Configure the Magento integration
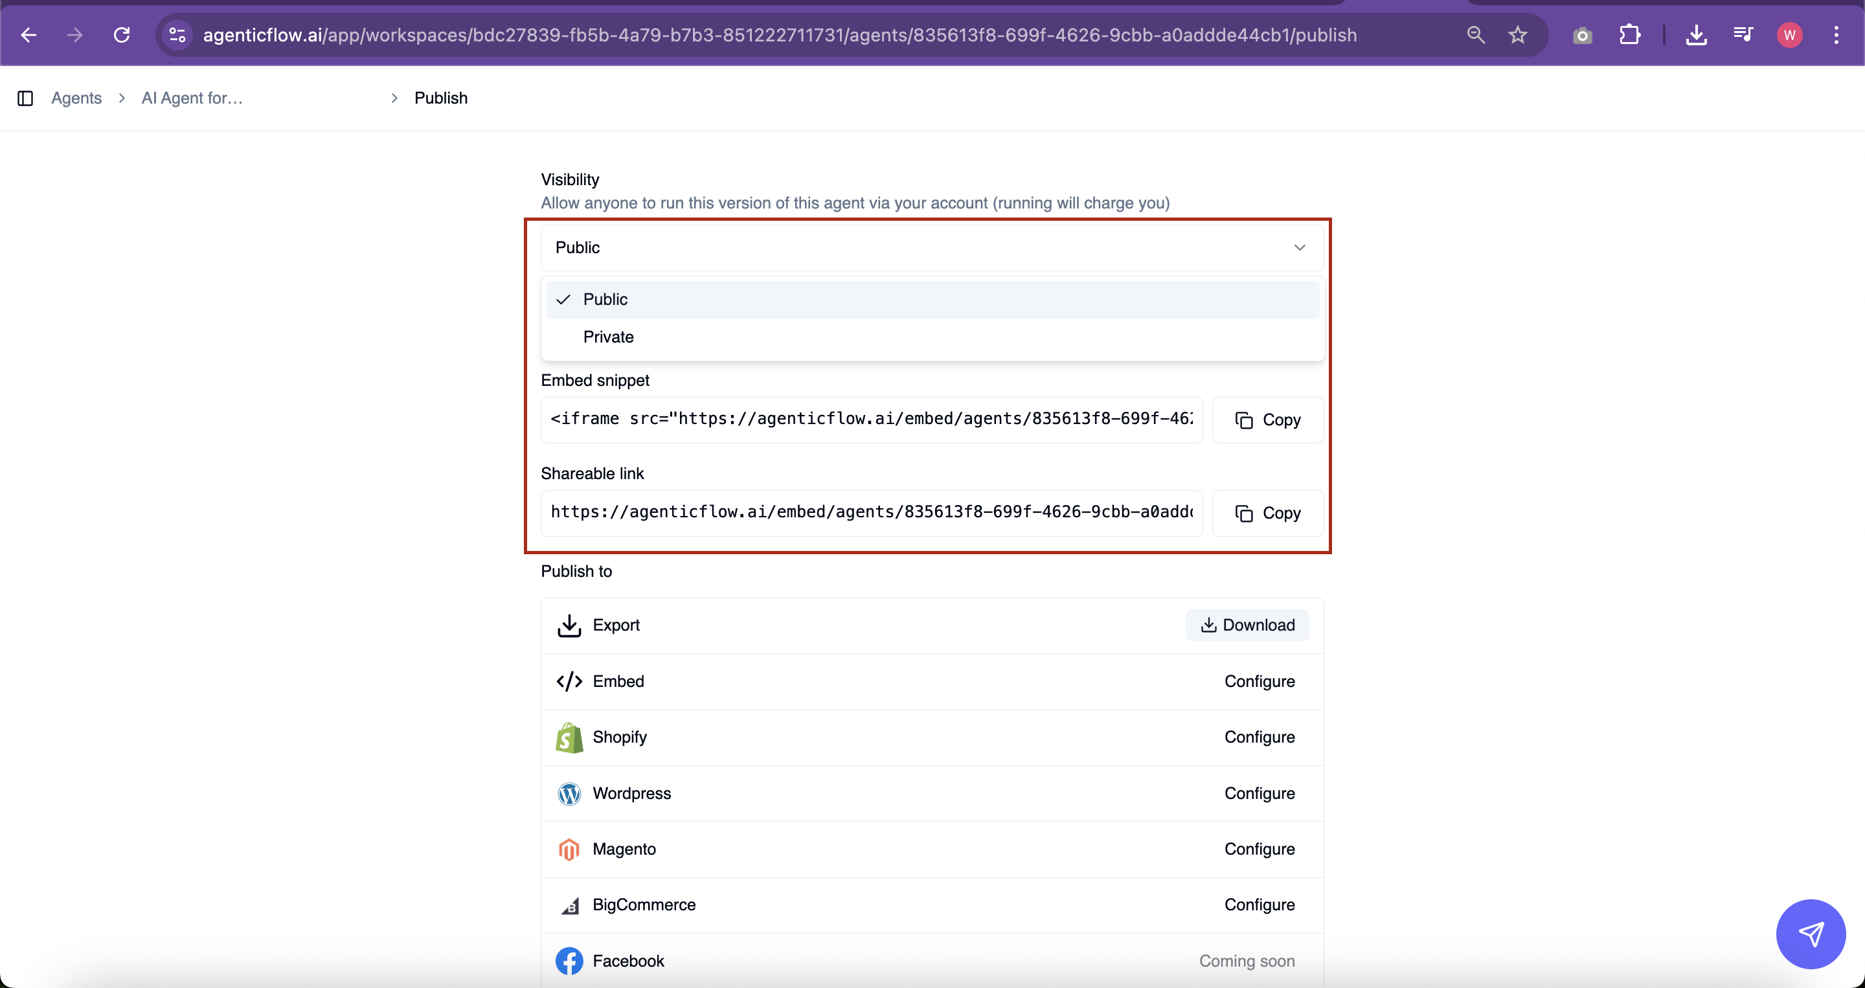 pyautogui.click(x=1259, y=849)
